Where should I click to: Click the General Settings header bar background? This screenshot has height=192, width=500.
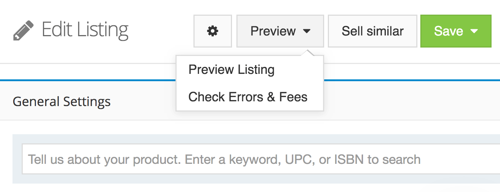click(x=404, y=101)
